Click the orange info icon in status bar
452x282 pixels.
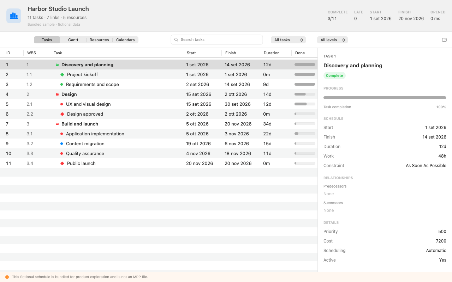click(7, 277)
